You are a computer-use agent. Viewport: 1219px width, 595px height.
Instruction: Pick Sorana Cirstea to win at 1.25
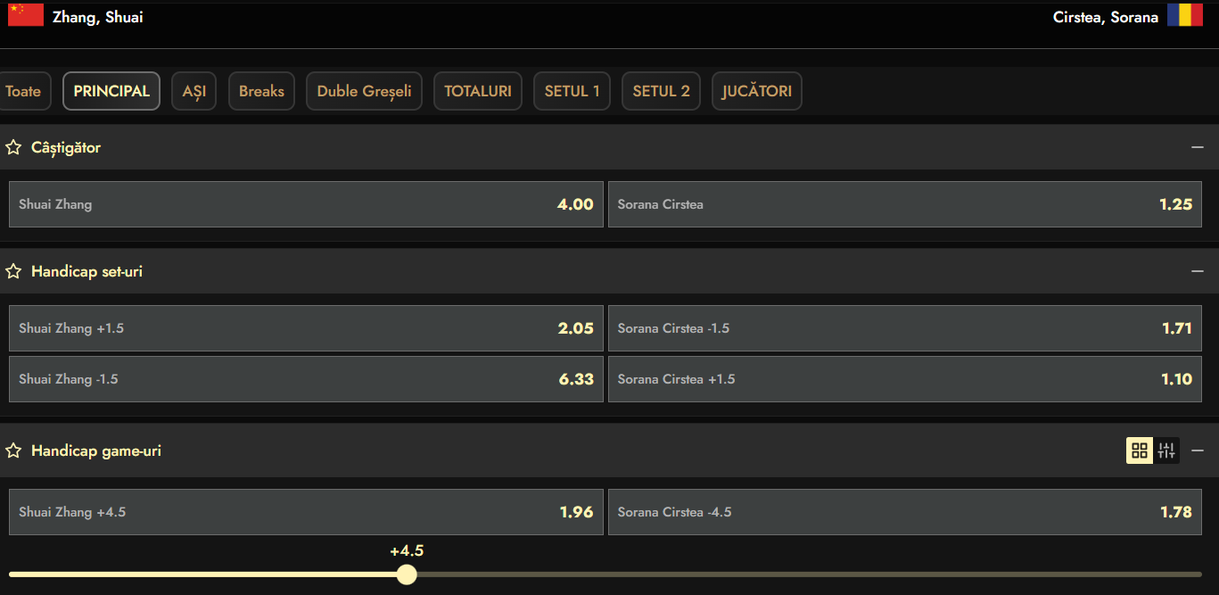click(904, 204)
